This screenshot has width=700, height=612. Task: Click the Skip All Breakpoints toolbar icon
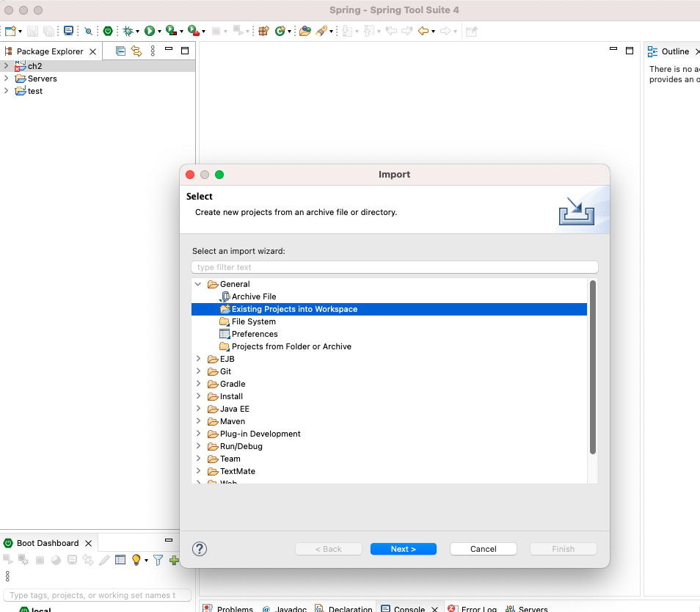click(88, 32)
